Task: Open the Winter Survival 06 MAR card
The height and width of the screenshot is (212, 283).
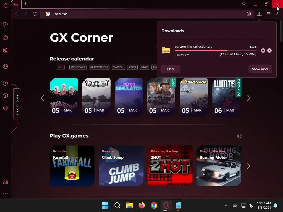Action: coord(226,97)
